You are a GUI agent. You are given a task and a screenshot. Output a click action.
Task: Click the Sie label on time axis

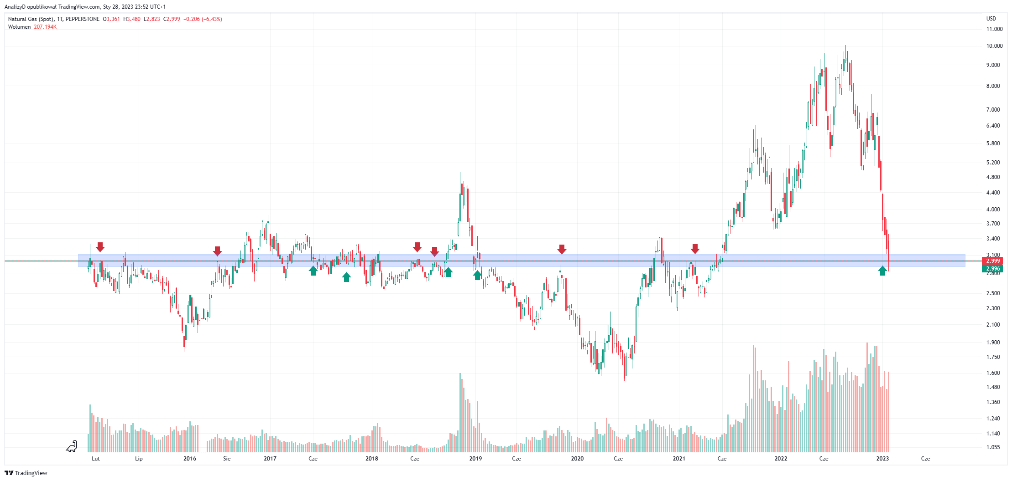[227, 459]
